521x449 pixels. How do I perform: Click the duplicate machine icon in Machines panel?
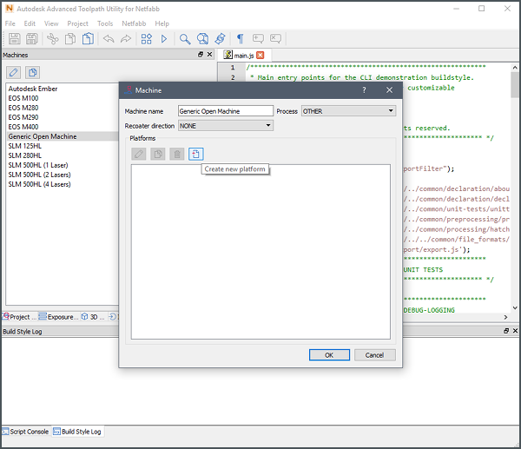click(x=33, y=72)
